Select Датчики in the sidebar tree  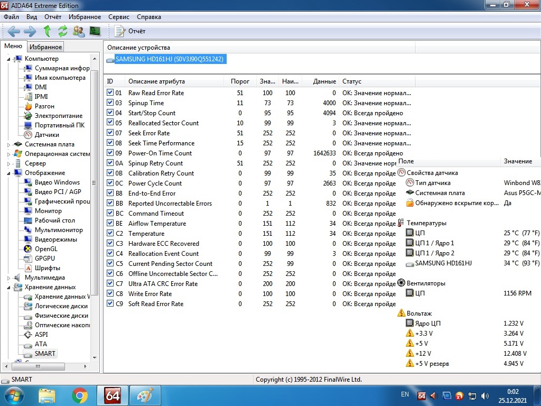tap(46, 135)
